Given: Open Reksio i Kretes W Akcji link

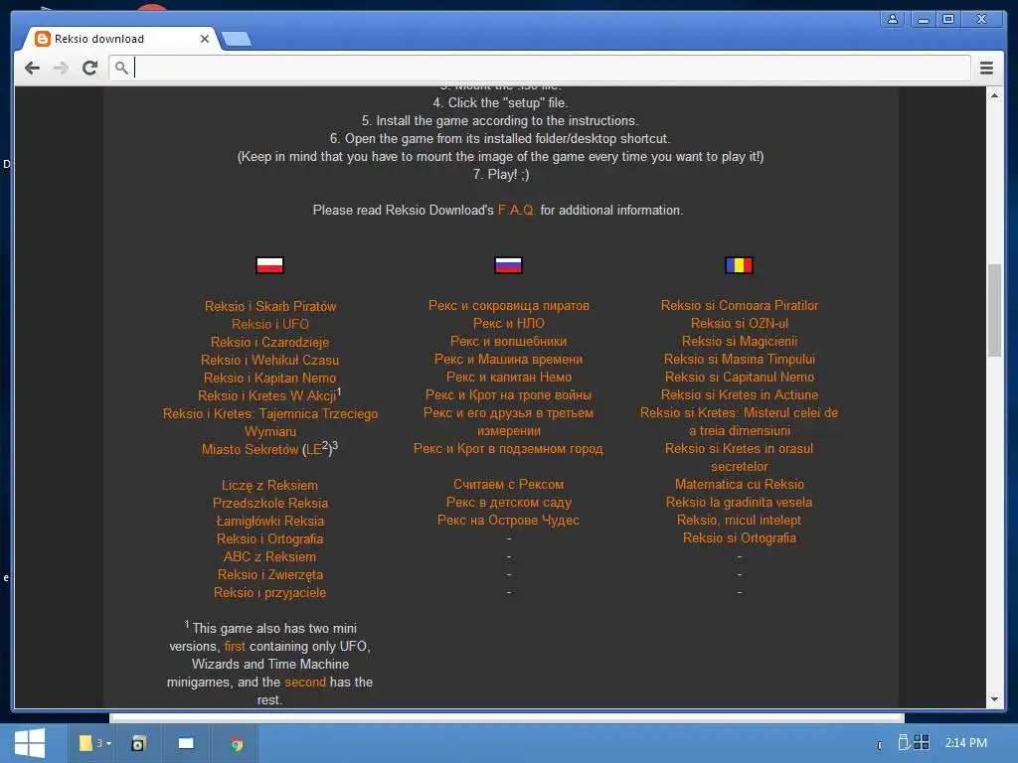Looking at the screenshot, I should (266, 395).
